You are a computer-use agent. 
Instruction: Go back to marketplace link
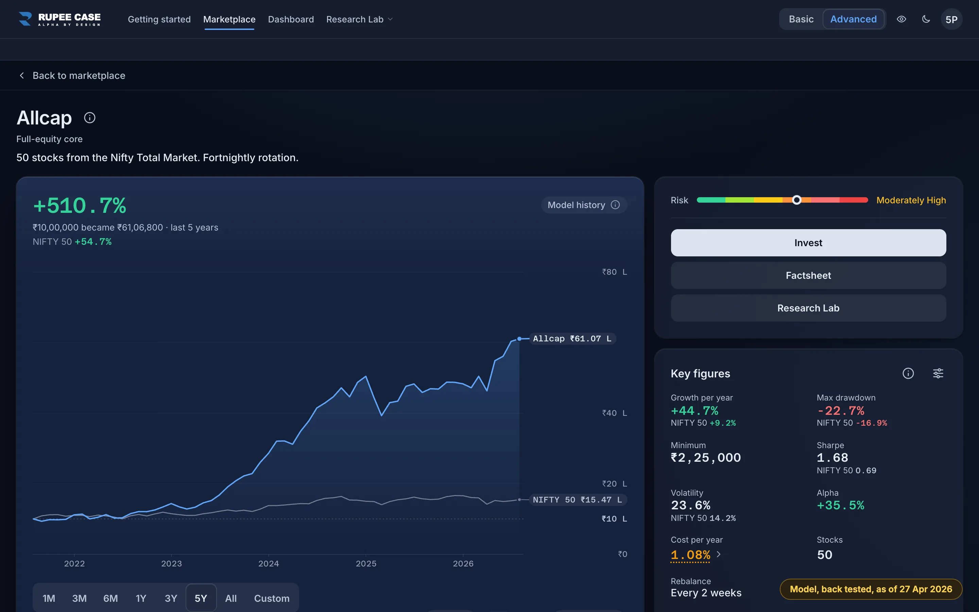(79, 76)
